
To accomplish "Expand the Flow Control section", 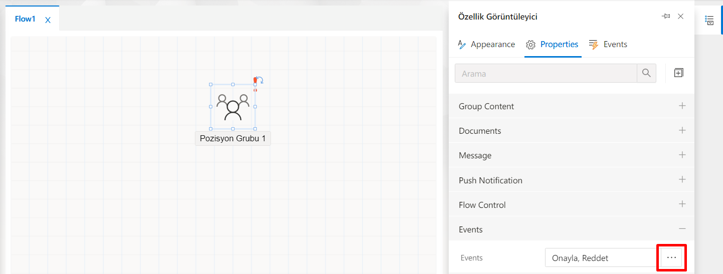I will point(682,204).
